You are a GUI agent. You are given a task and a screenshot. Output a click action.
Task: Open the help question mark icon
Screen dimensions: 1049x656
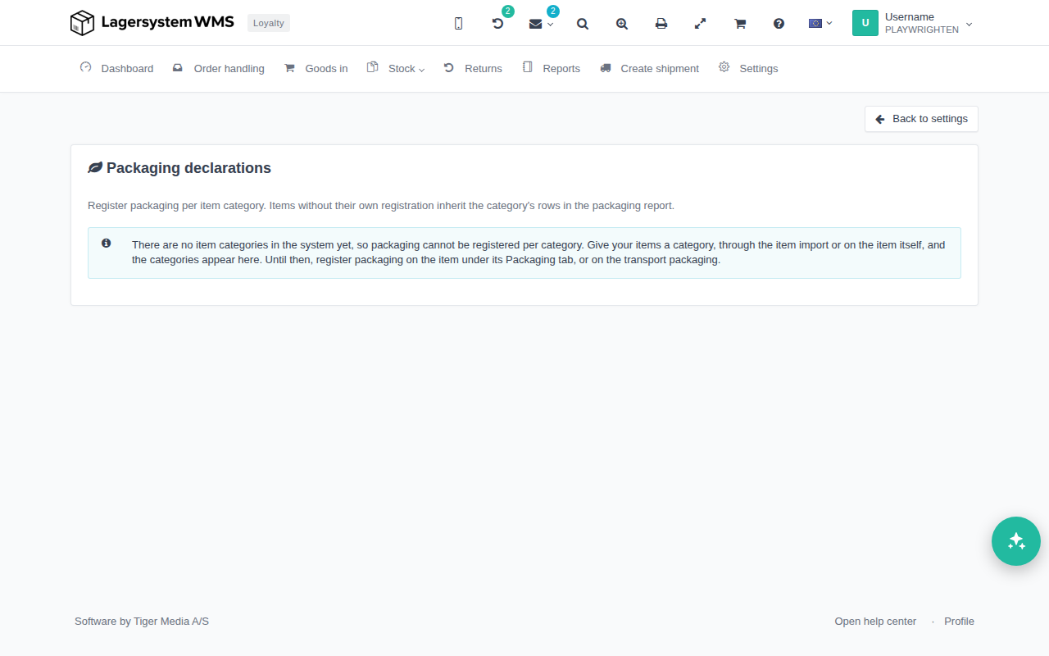779,24
